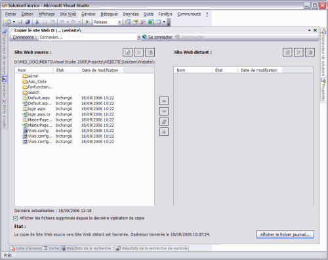328x260 pixels.
Task: Open the Générer menu
Action: (x=89, y=14)
